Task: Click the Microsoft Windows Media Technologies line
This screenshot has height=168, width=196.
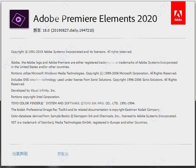Action: pyautogui.click(x=94, y=73)
